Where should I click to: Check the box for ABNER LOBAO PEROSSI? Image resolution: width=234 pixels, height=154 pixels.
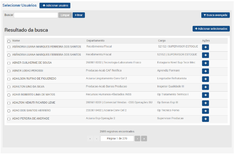(x=9, y=71)
